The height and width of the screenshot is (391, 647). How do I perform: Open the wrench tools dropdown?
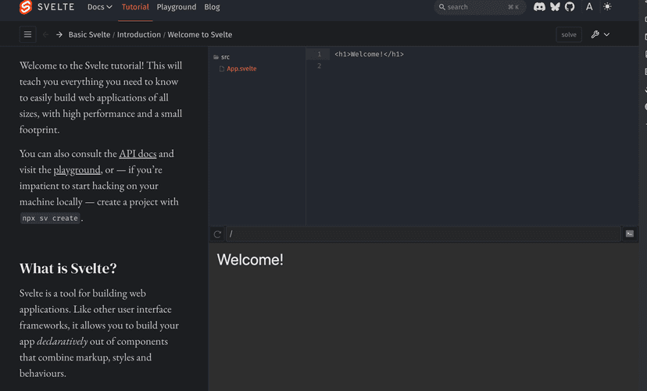pyautogui.click(x=600, y=34)
